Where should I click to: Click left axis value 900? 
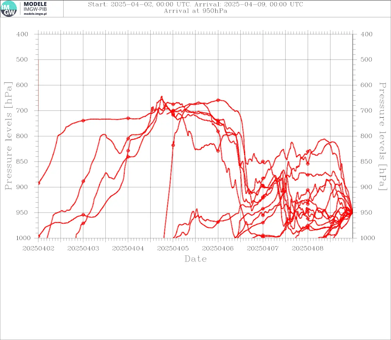click(x=22, y=187)
